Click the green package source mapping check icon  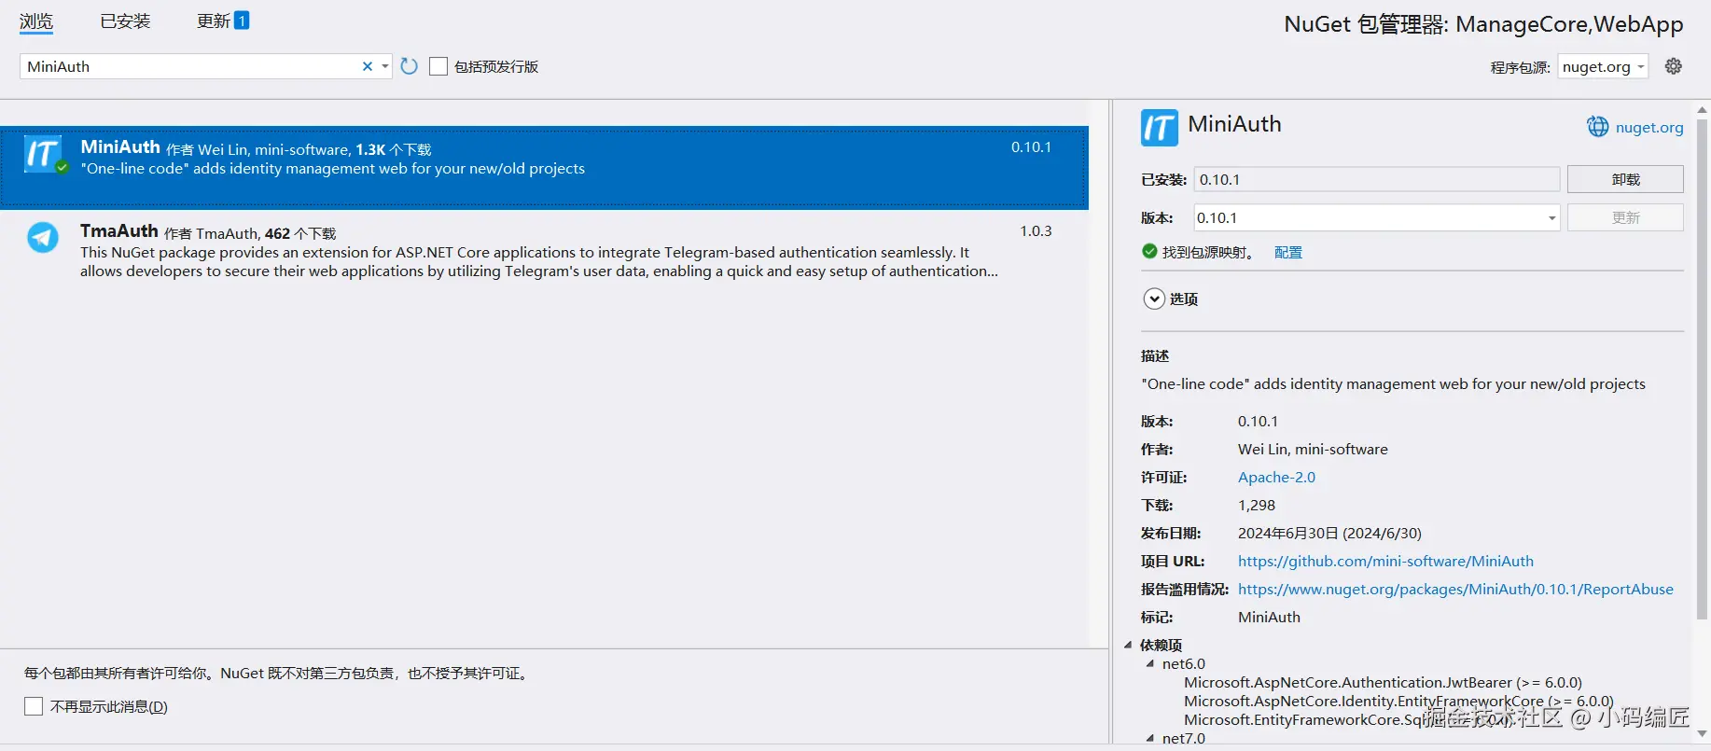(x=1149, y=251)
